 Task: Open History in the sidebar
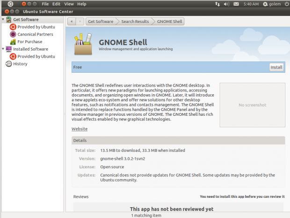[20, 64]
